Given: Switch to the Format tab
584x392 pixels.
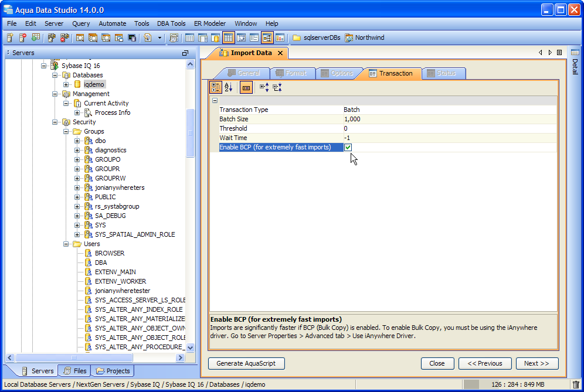Looking at the screenshot, I should click(291, 73).
